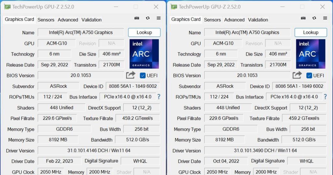Image resolution: width=333 pixels, height=175 pixels.
Task: Click the Lookup button in left window
Action: click(x=144, y=33)
